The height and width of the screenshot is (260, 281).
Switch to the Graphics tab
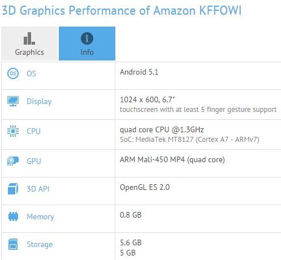(x=29, y=44)
